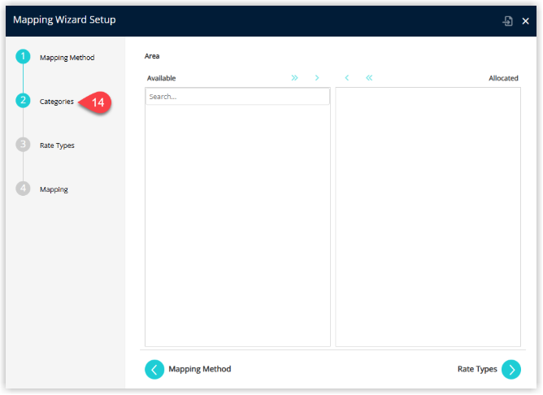This screenshot has width=543, height=395.
Task: Allocate all items with double right arrow
Action: pyautogui.click(x=294, y=77)
